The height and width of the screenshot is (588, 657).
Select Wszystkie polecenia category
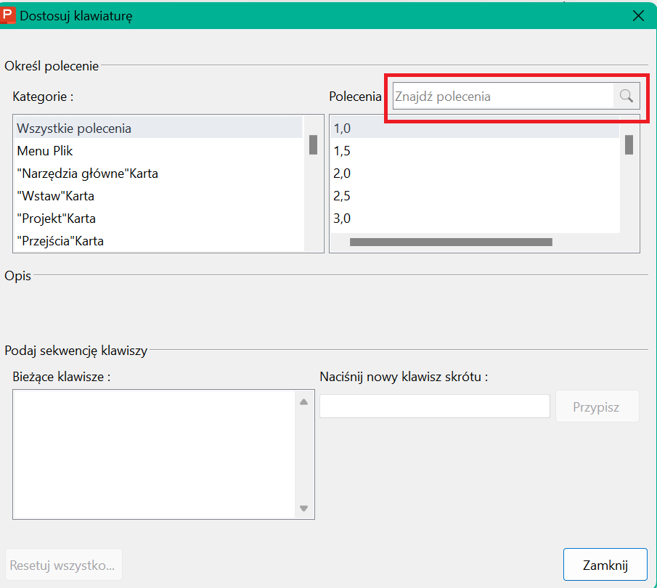pos(158,128)
